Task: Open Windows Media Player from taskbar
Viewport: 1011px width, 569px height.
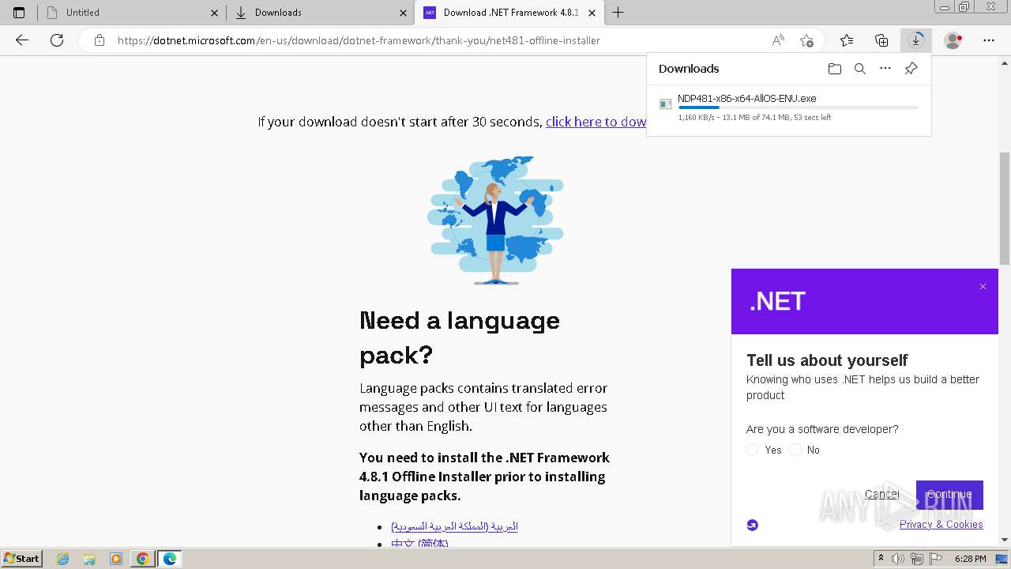Action: tap(116, 559)
